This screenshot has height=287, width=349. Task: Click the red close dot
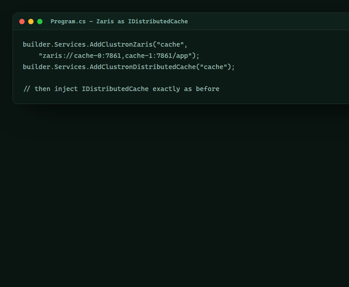[22, 22]
